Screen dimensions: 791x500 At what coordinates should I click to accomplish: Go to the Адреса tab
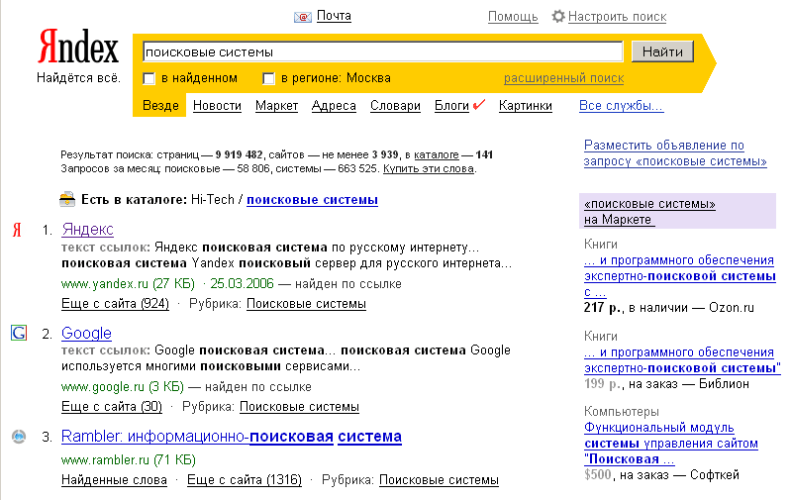point(334,106)
